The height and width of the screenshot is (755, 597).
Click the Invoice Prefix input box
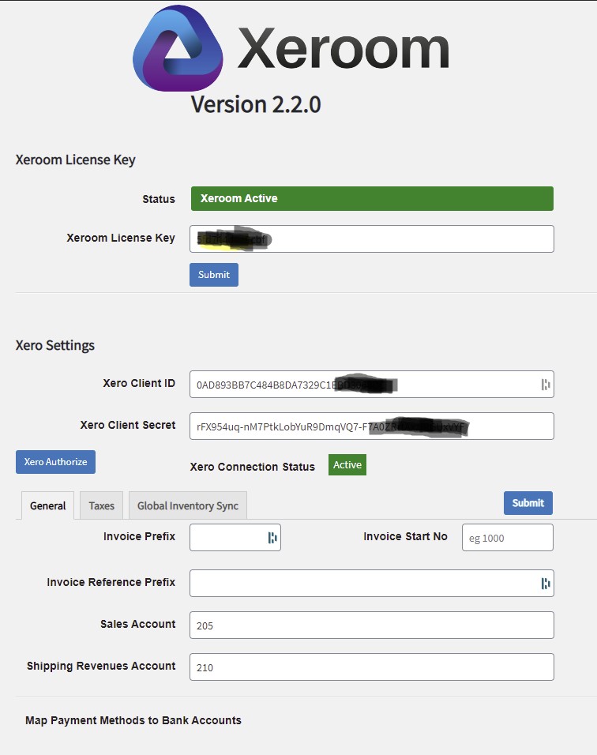[x=235, y=537]
